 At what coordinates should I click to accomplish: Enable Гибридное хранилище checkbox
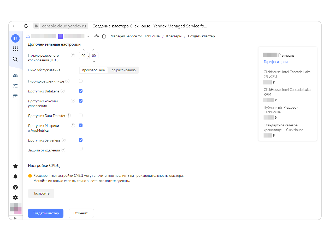81,81
